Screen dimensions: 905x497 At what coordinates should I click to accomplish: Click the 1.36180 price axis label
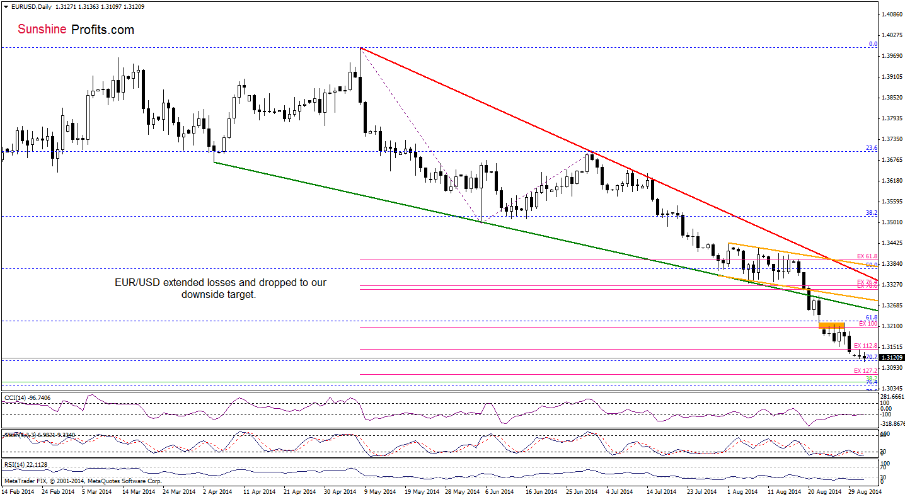[x=892, y=180]
